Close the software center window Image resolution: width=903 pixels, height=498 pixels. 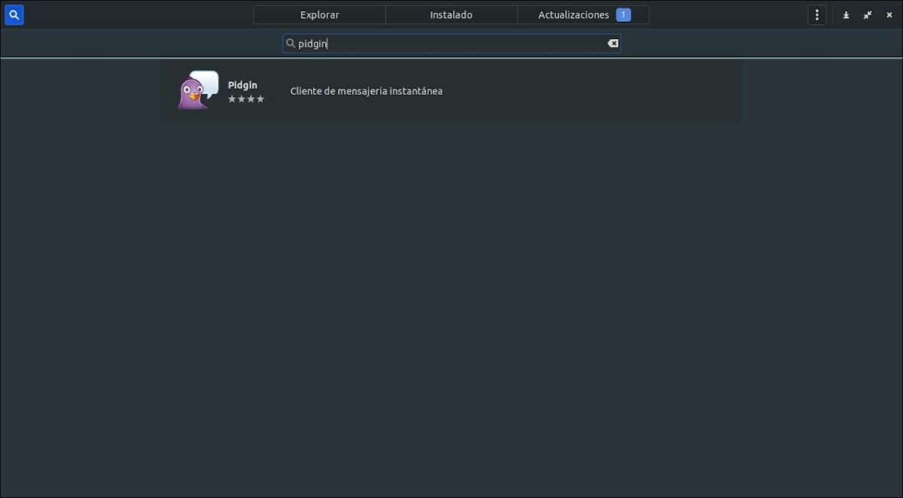pyautogui.click(x=889, y=15)
